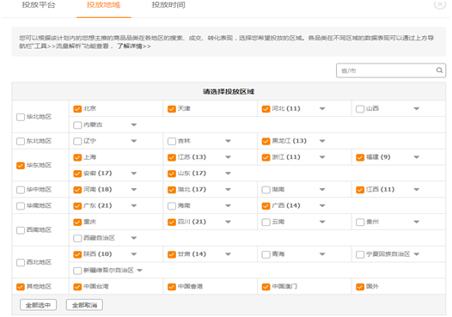Expand the 吉林 dropdown arrow
452x317 pixels.
(228, 141)
